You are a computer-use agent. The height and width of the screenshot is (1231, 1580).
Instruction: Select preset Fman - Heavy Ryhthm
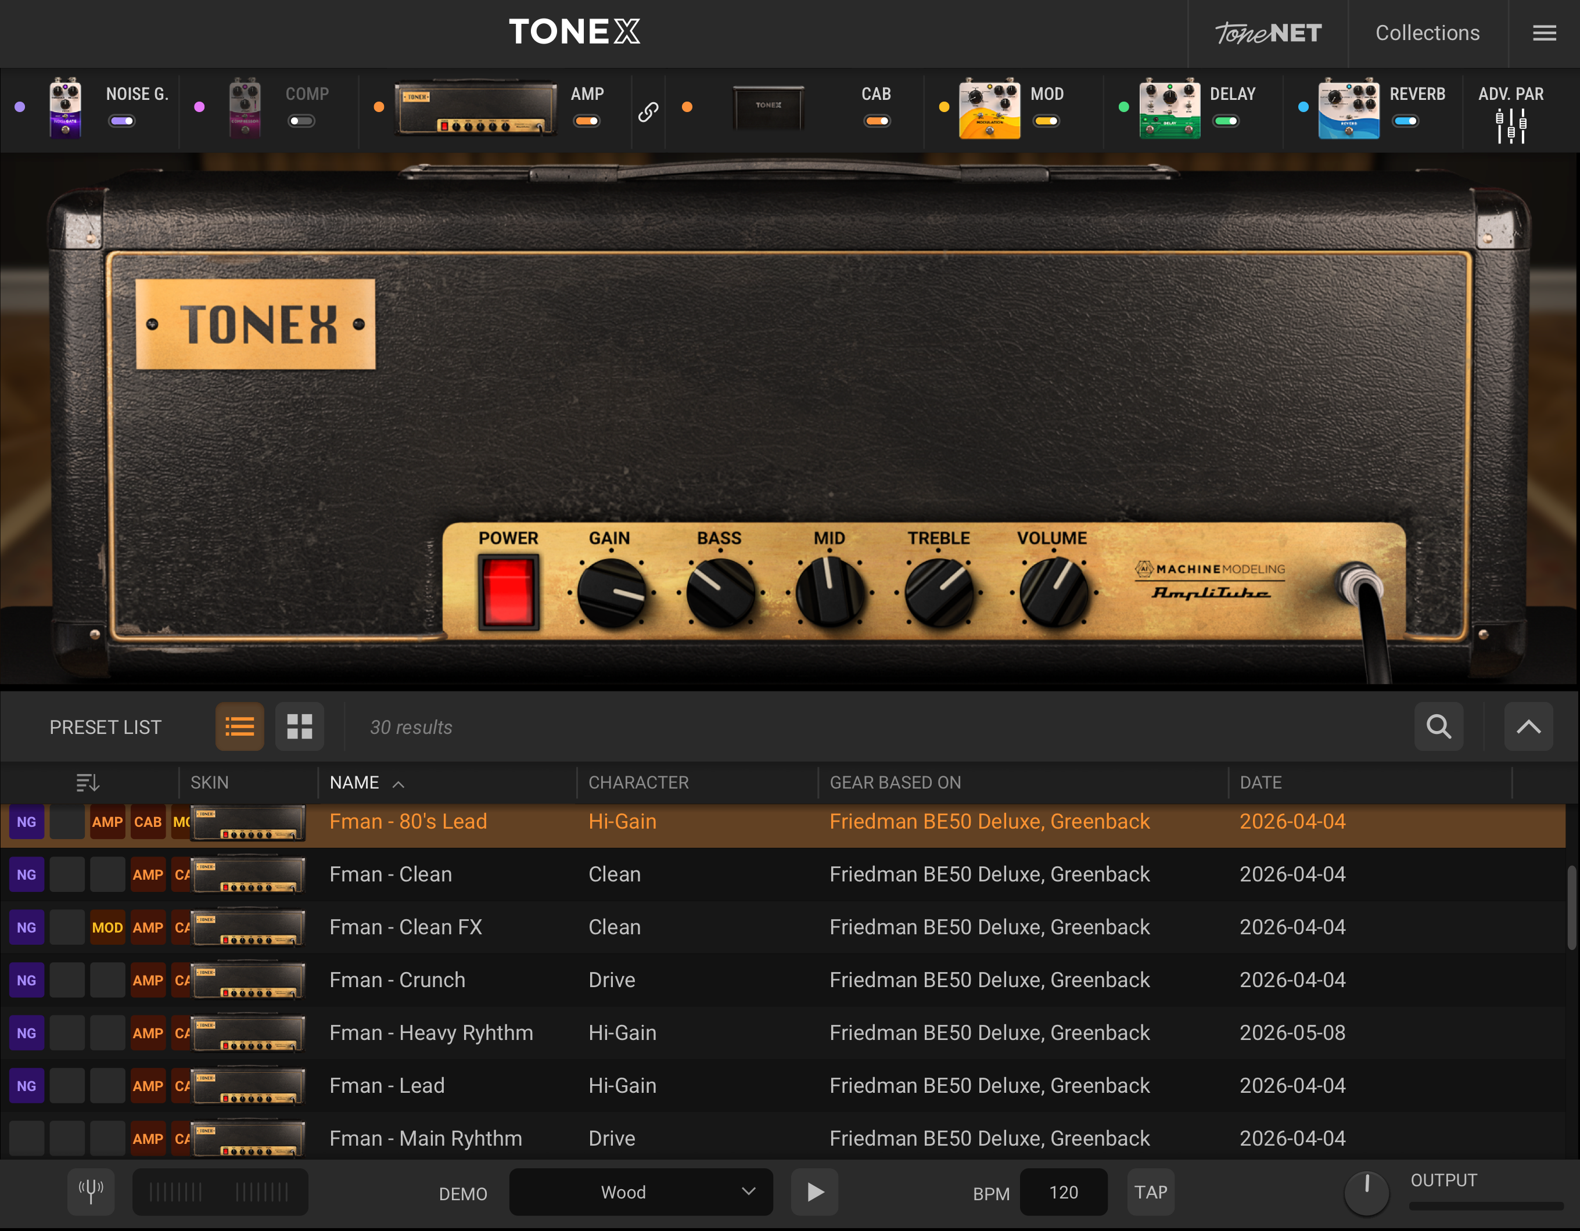783,1033
